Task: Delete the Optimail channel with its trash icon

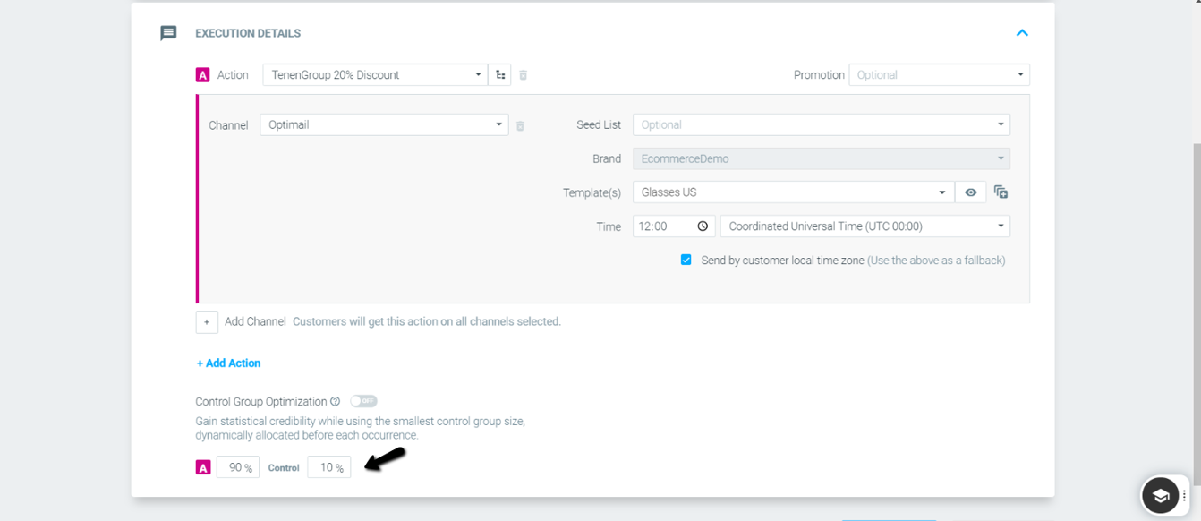Action: pyautogui.click(x=520, y=126)
